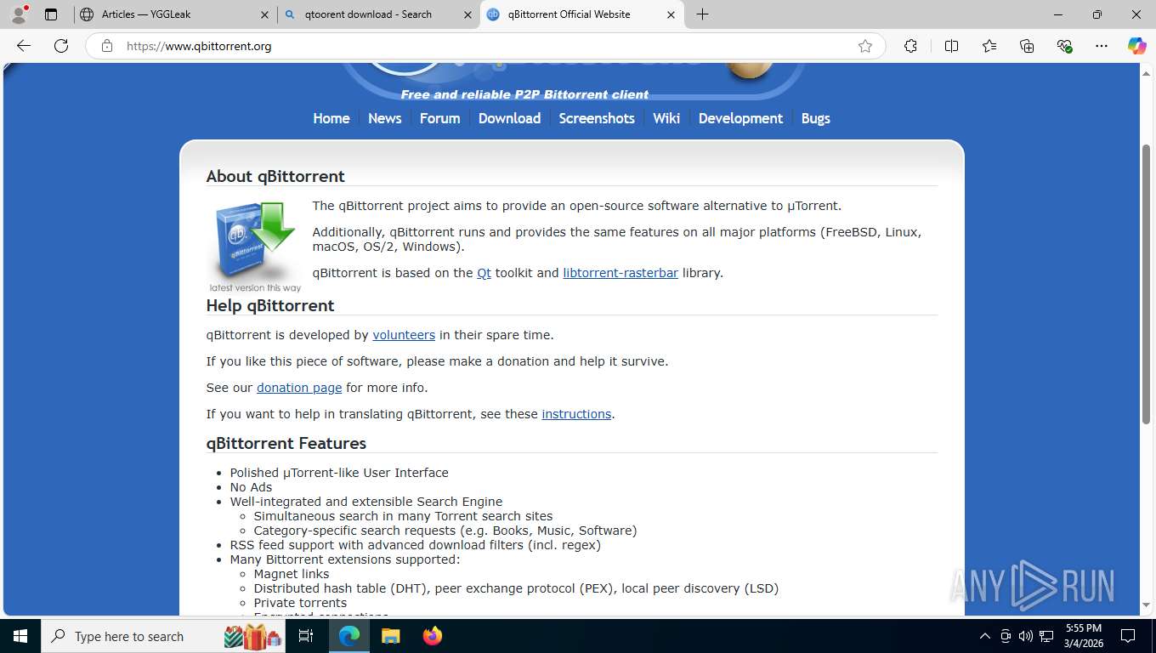This screenshot has height=653, width=1156.
Task: Open the Browser essentials heart icon
Action: 1064,46
